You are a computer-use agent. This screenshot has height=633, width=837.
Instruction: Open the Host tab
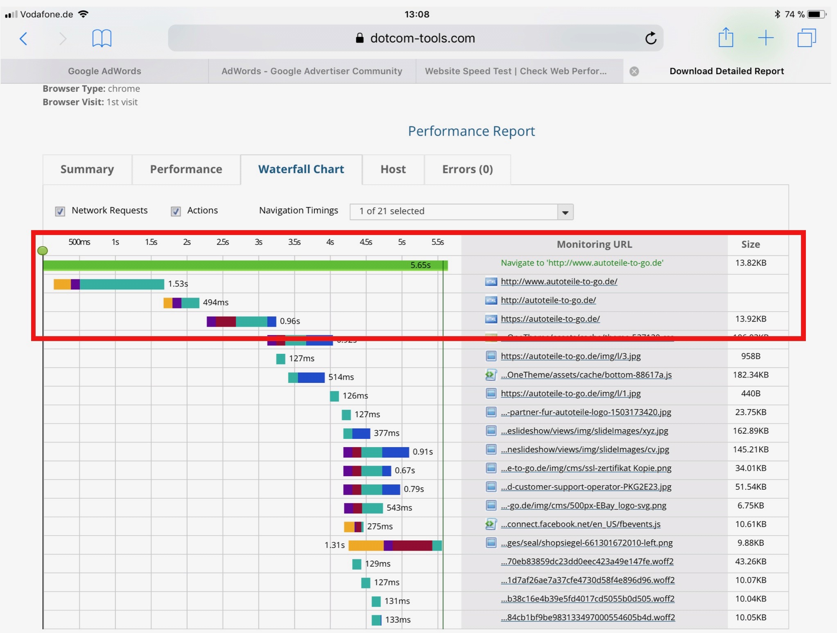393,170
